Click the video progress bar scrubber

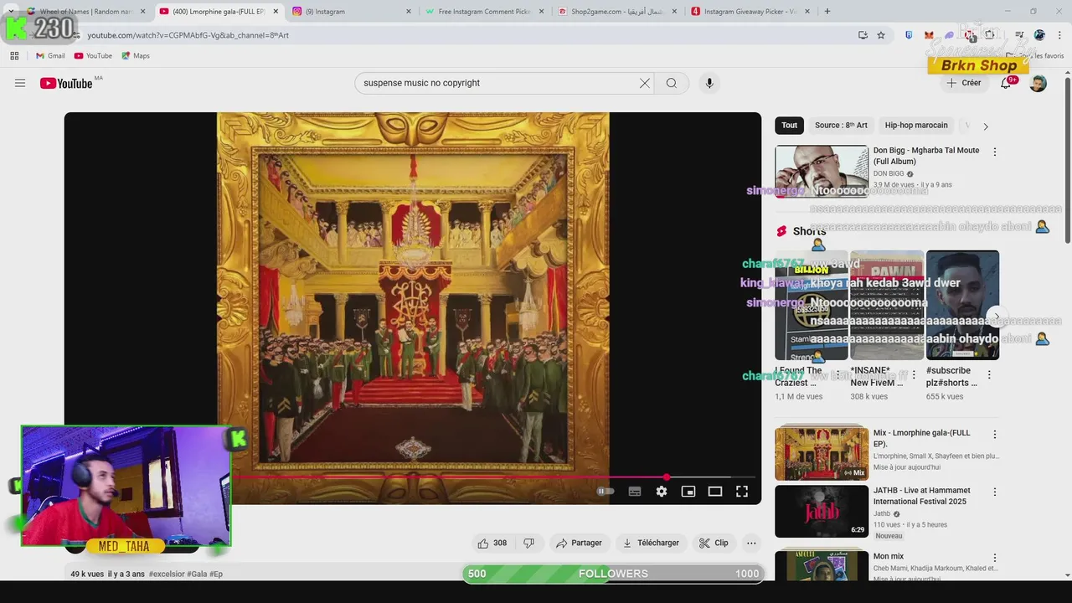tap(667, 477)
